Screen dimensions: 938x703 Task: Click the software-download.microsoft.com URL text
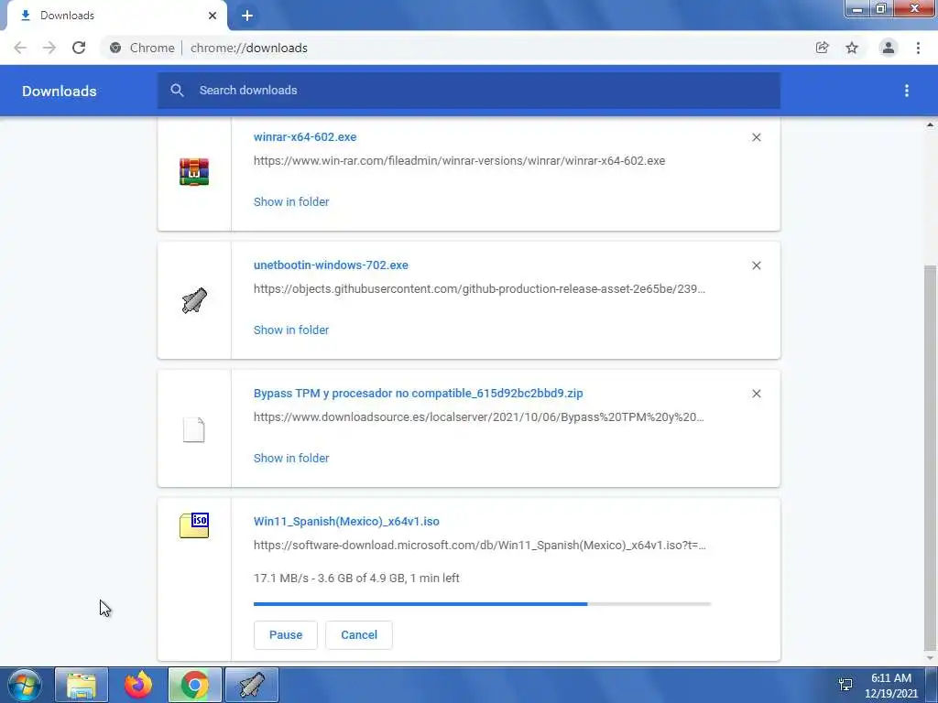(480, 546)
